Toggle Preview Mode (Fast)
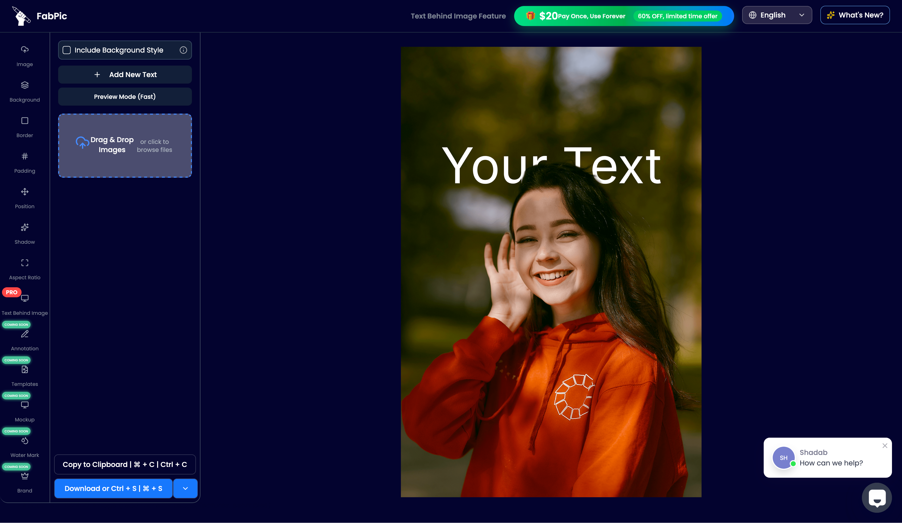 [x=125, y=97]
